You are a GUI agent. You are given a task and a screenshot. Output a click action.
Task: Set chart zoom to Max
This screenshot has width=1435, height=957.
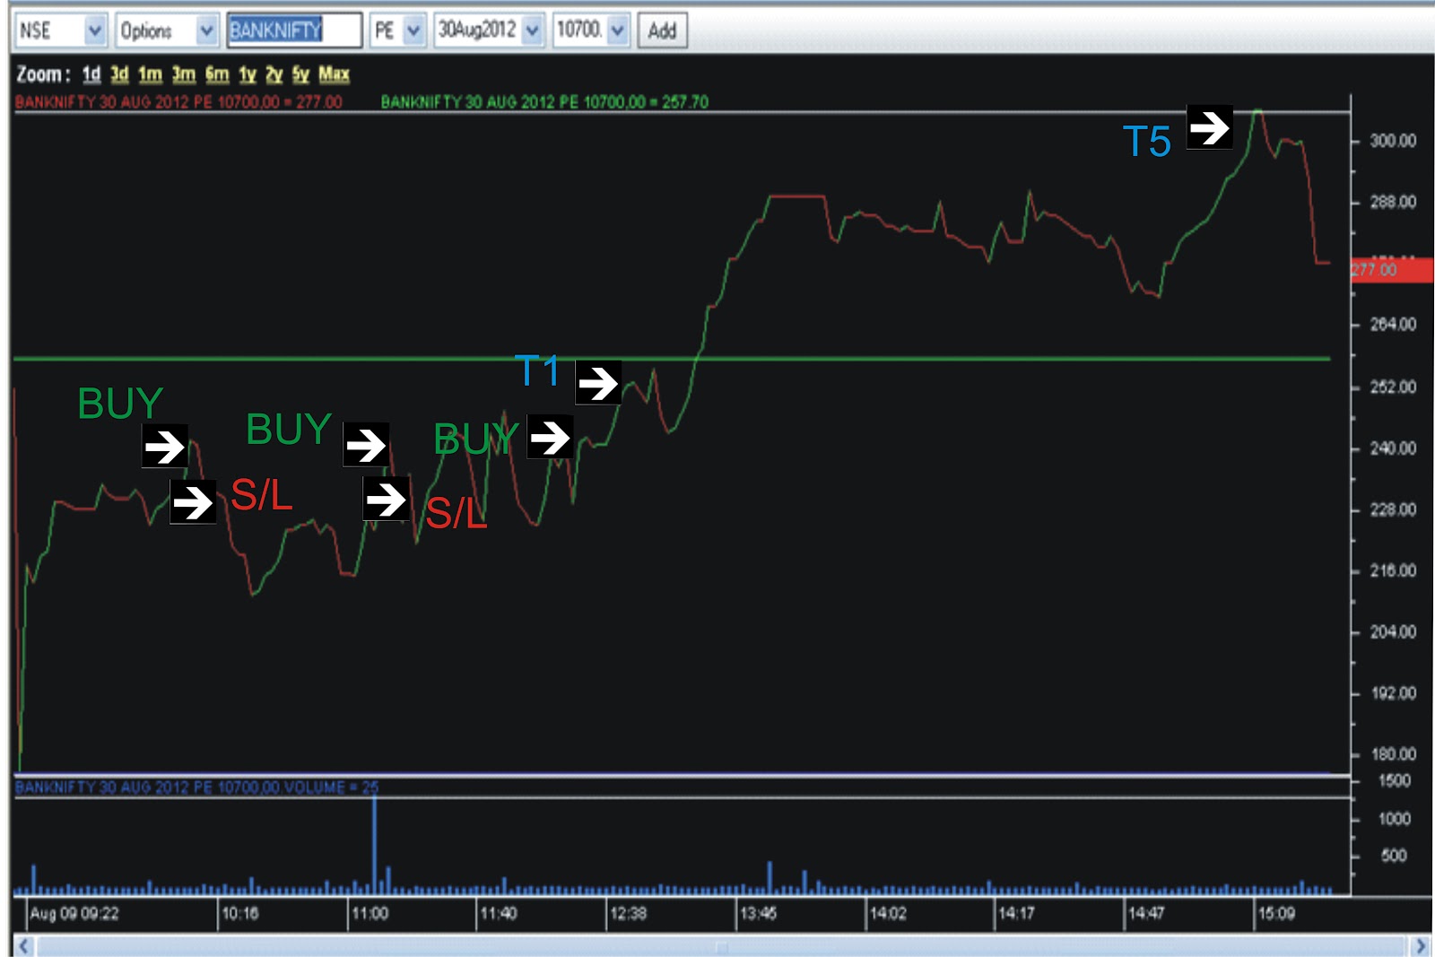[334, 74]
